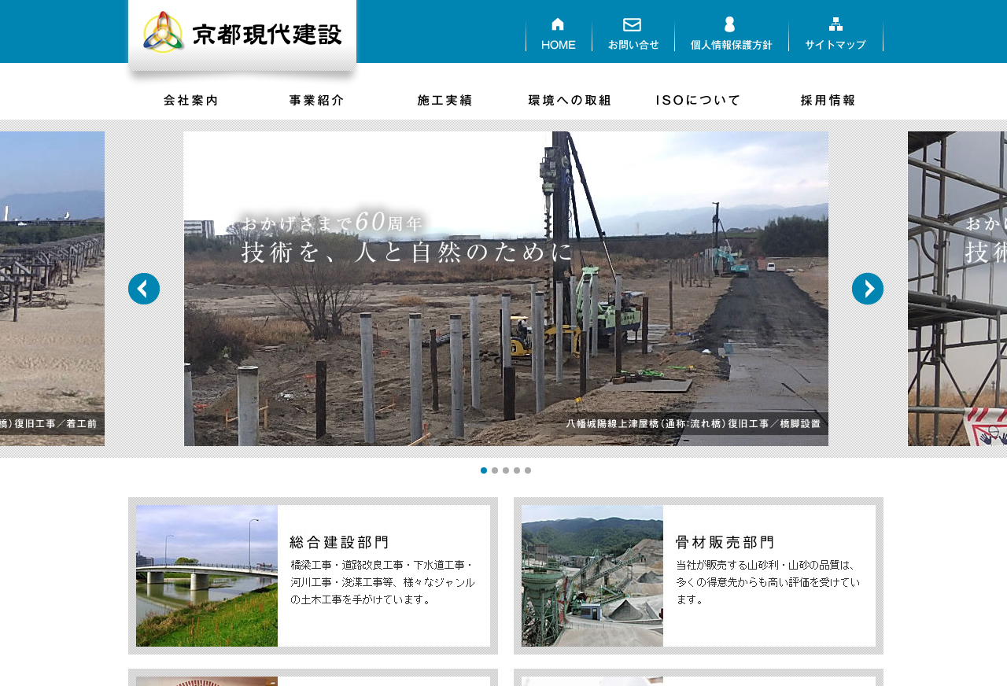1007x686 pixels.
Task: Open the ISOについて menu item
Action: point(699,101)
